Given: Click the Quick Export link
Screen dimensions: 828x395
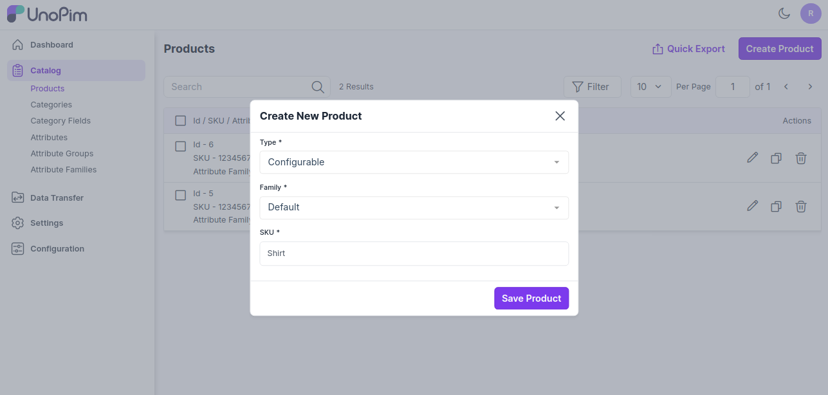Looking at the screenshot, I should click(688, 49).
